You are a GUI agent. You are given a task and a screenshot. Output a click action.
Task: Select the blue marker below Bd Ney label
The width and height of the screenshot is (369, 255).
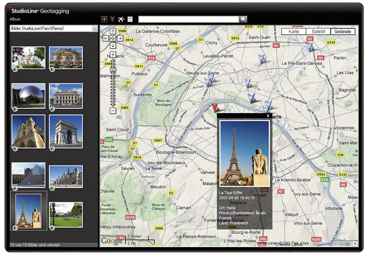point(261,59)
